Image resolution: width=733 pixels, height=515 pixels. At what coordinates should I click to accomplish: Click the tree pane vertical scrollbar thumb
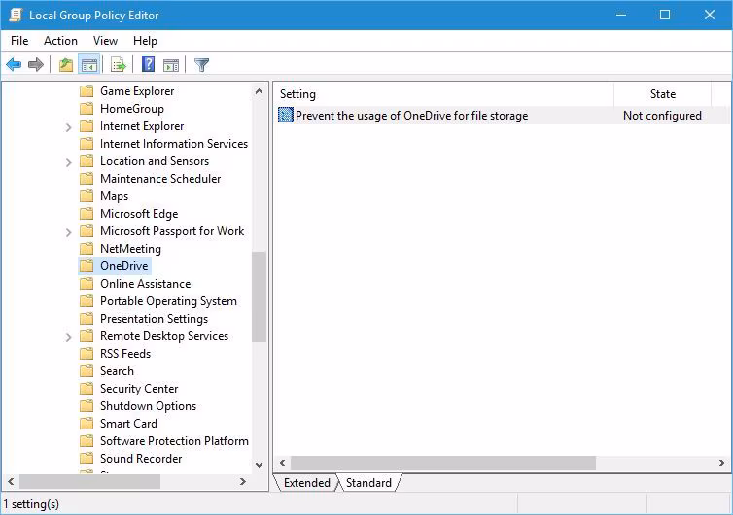coord(259,296)
